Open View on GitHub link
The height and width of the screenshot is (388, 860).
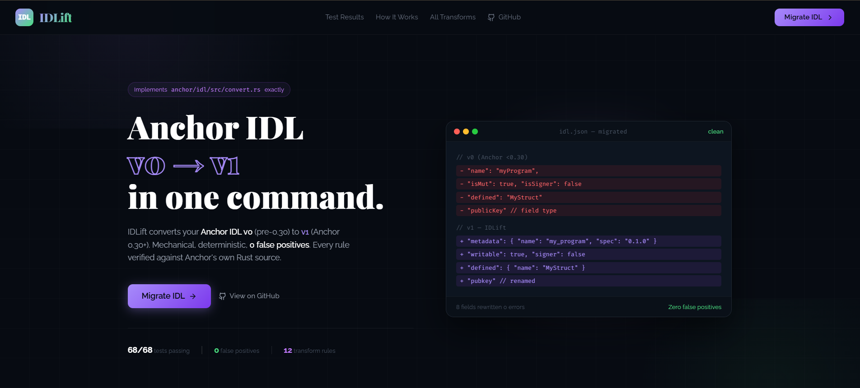249,296
